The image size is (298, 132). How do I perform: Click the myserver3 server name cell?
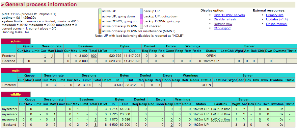(9, 119)
